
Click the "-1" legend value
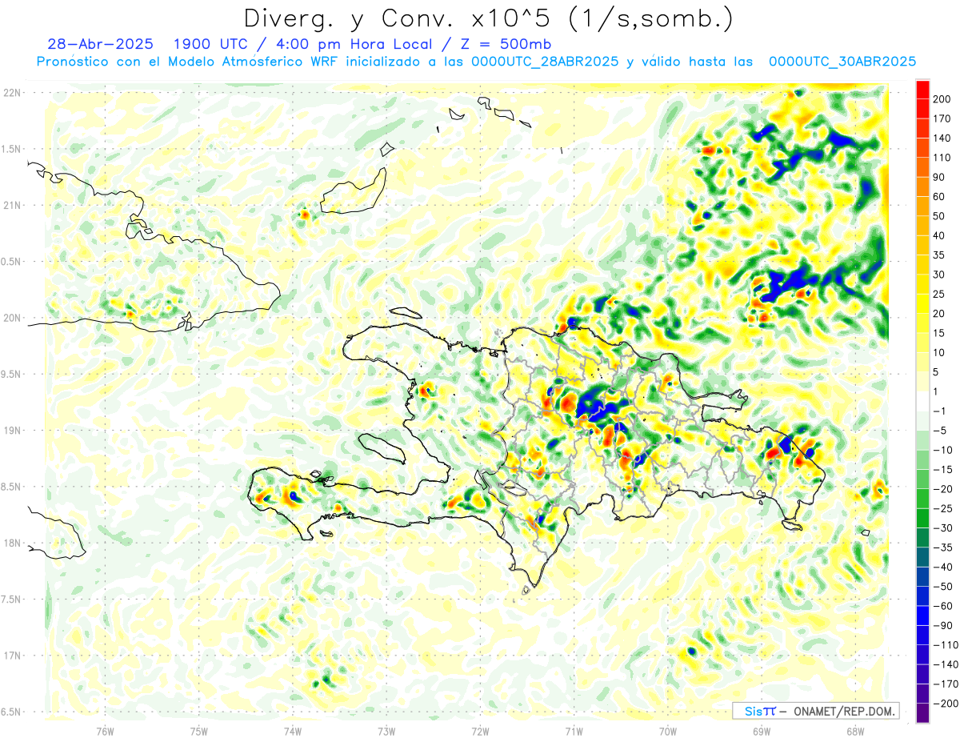coord(940,411)
